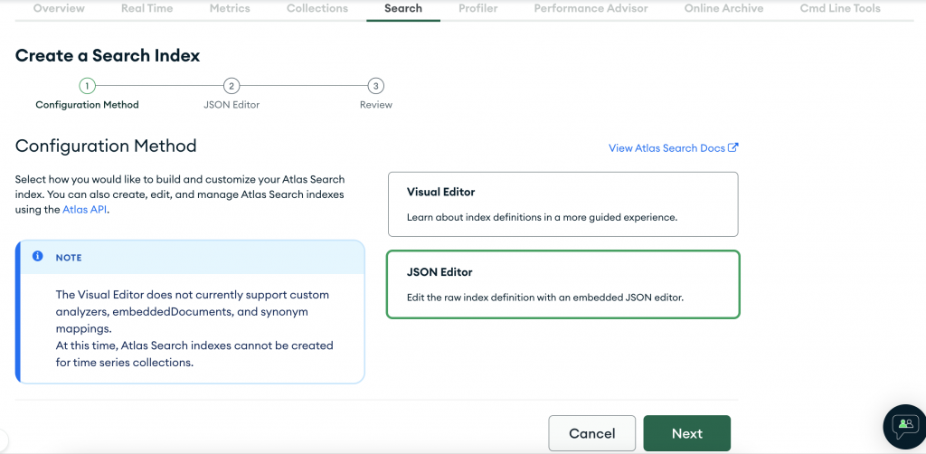The image size is (926, 454).
Task: Click the Cancel button
Action: tap(591, 433)
